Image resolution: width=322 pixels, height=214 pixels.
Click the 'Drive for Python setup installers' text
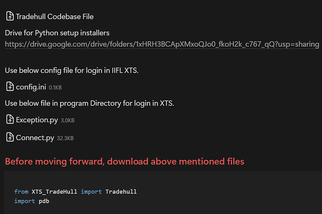pyautogui.click(x=57, y=33)
